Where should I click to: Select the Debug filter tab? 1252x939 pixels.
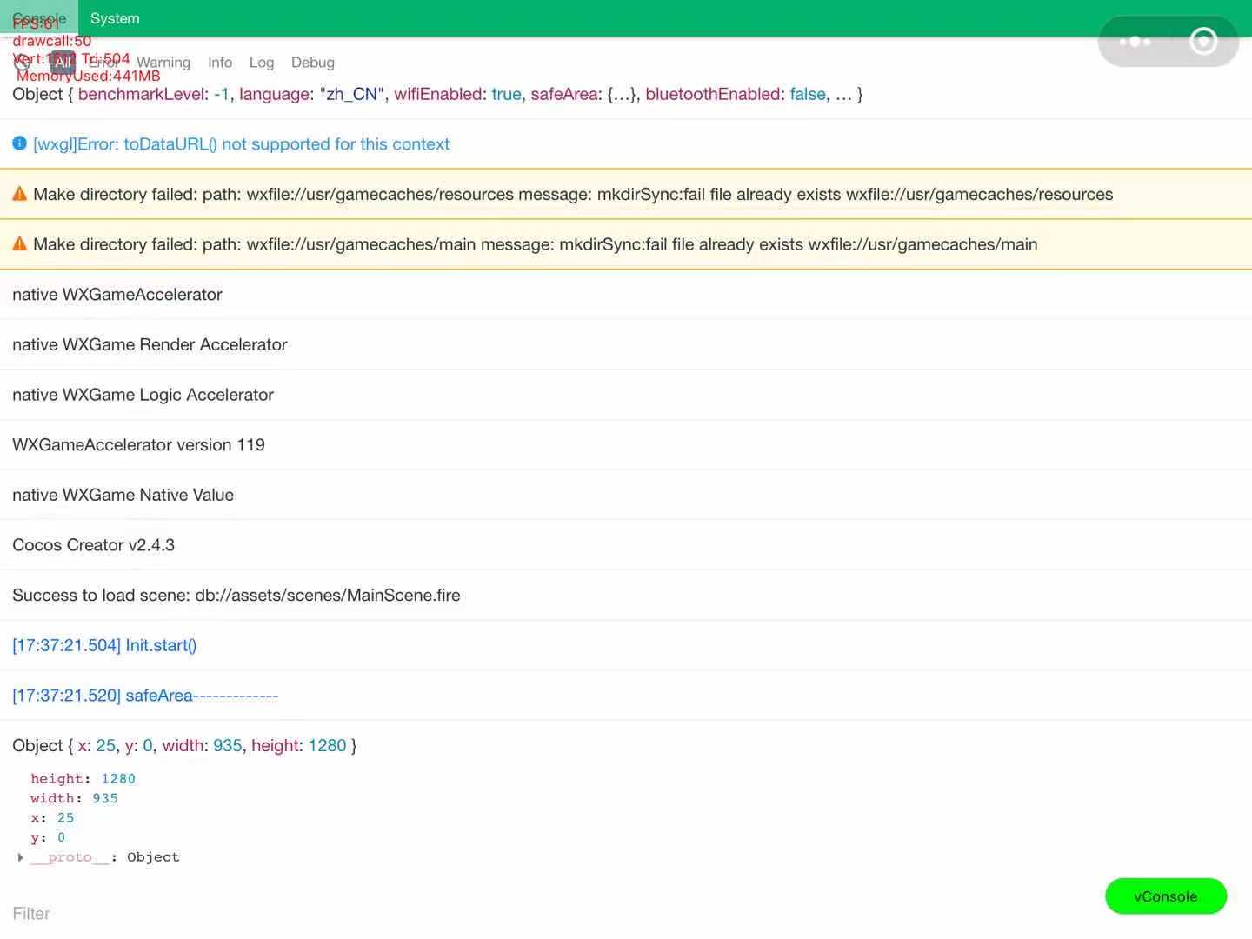(x=313, y=63)
